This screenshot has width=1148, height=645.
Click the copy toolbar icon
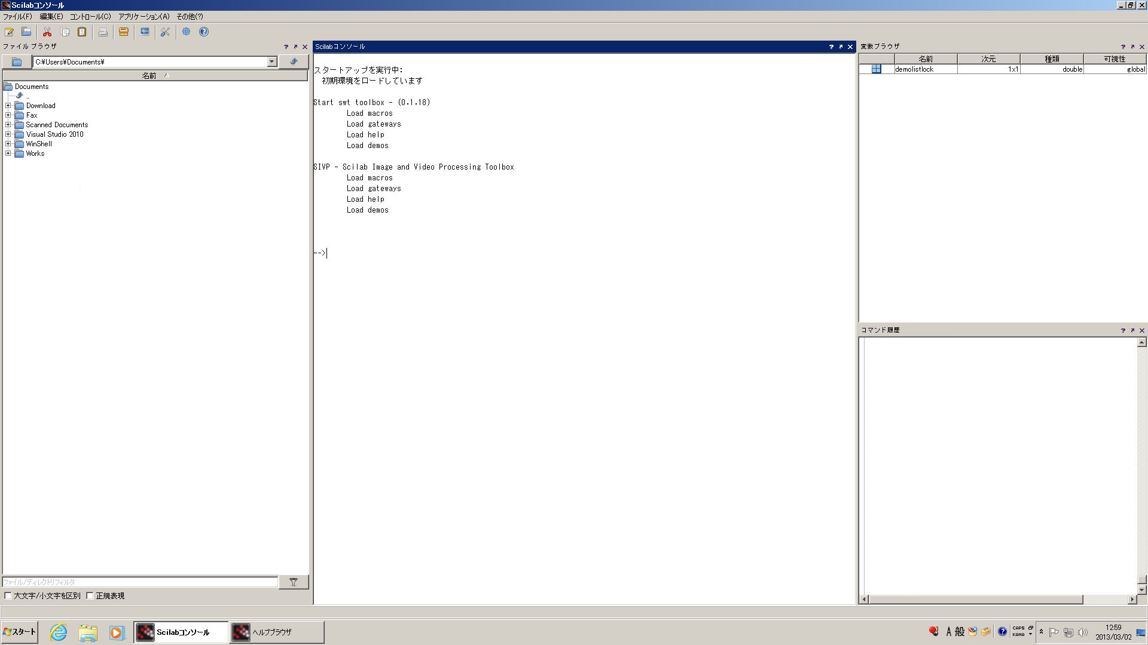click(65, 32)
